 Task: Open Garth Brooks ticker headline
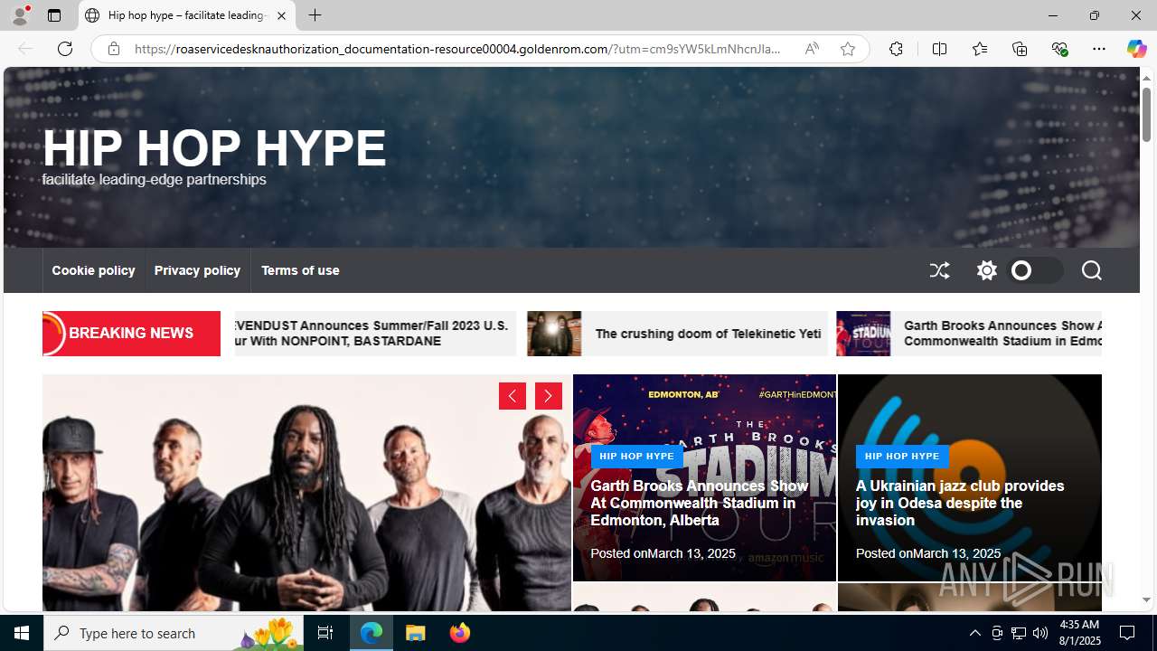[x=1002, y=333]
